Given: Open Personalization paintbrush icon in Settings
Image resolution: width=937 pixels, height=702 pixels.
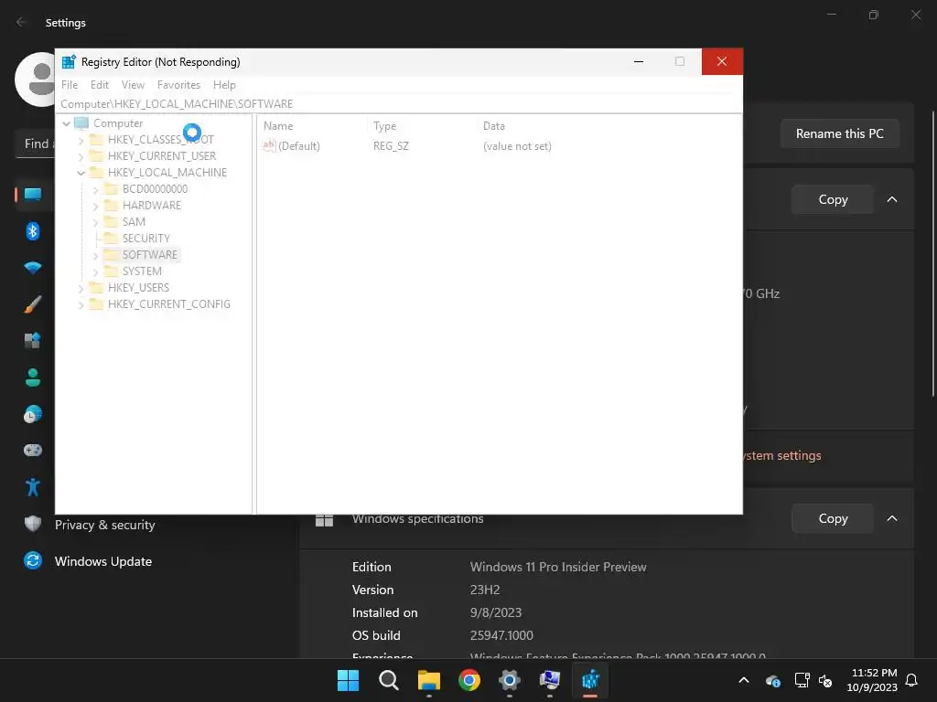Looking at the screenshot, I should pyautogui.click(x=33, y=303).
